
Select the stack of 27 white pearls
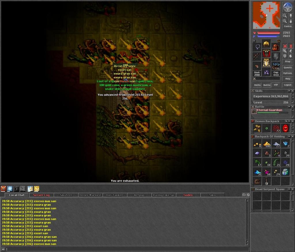(276, 144)
